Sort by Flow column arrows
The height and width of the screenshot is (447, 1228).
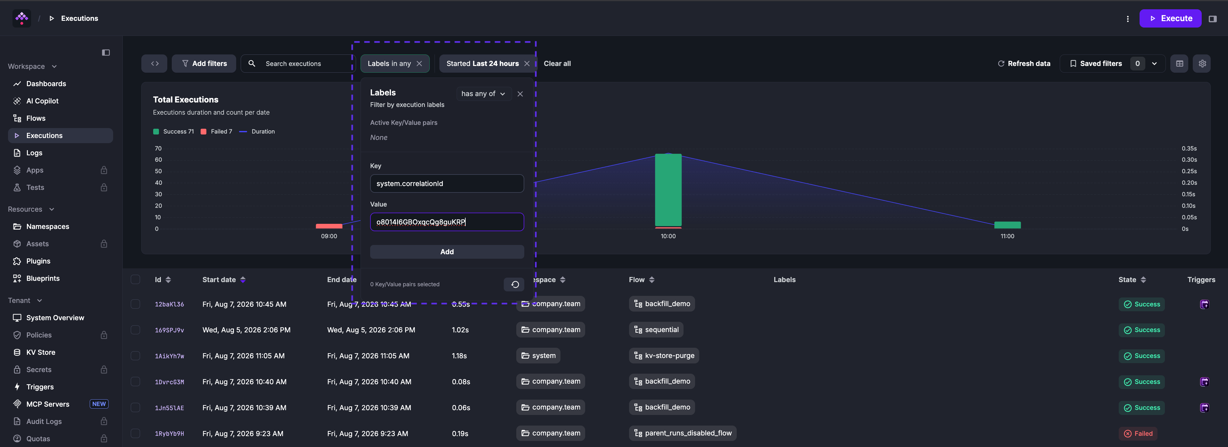(x=652, y=280)
